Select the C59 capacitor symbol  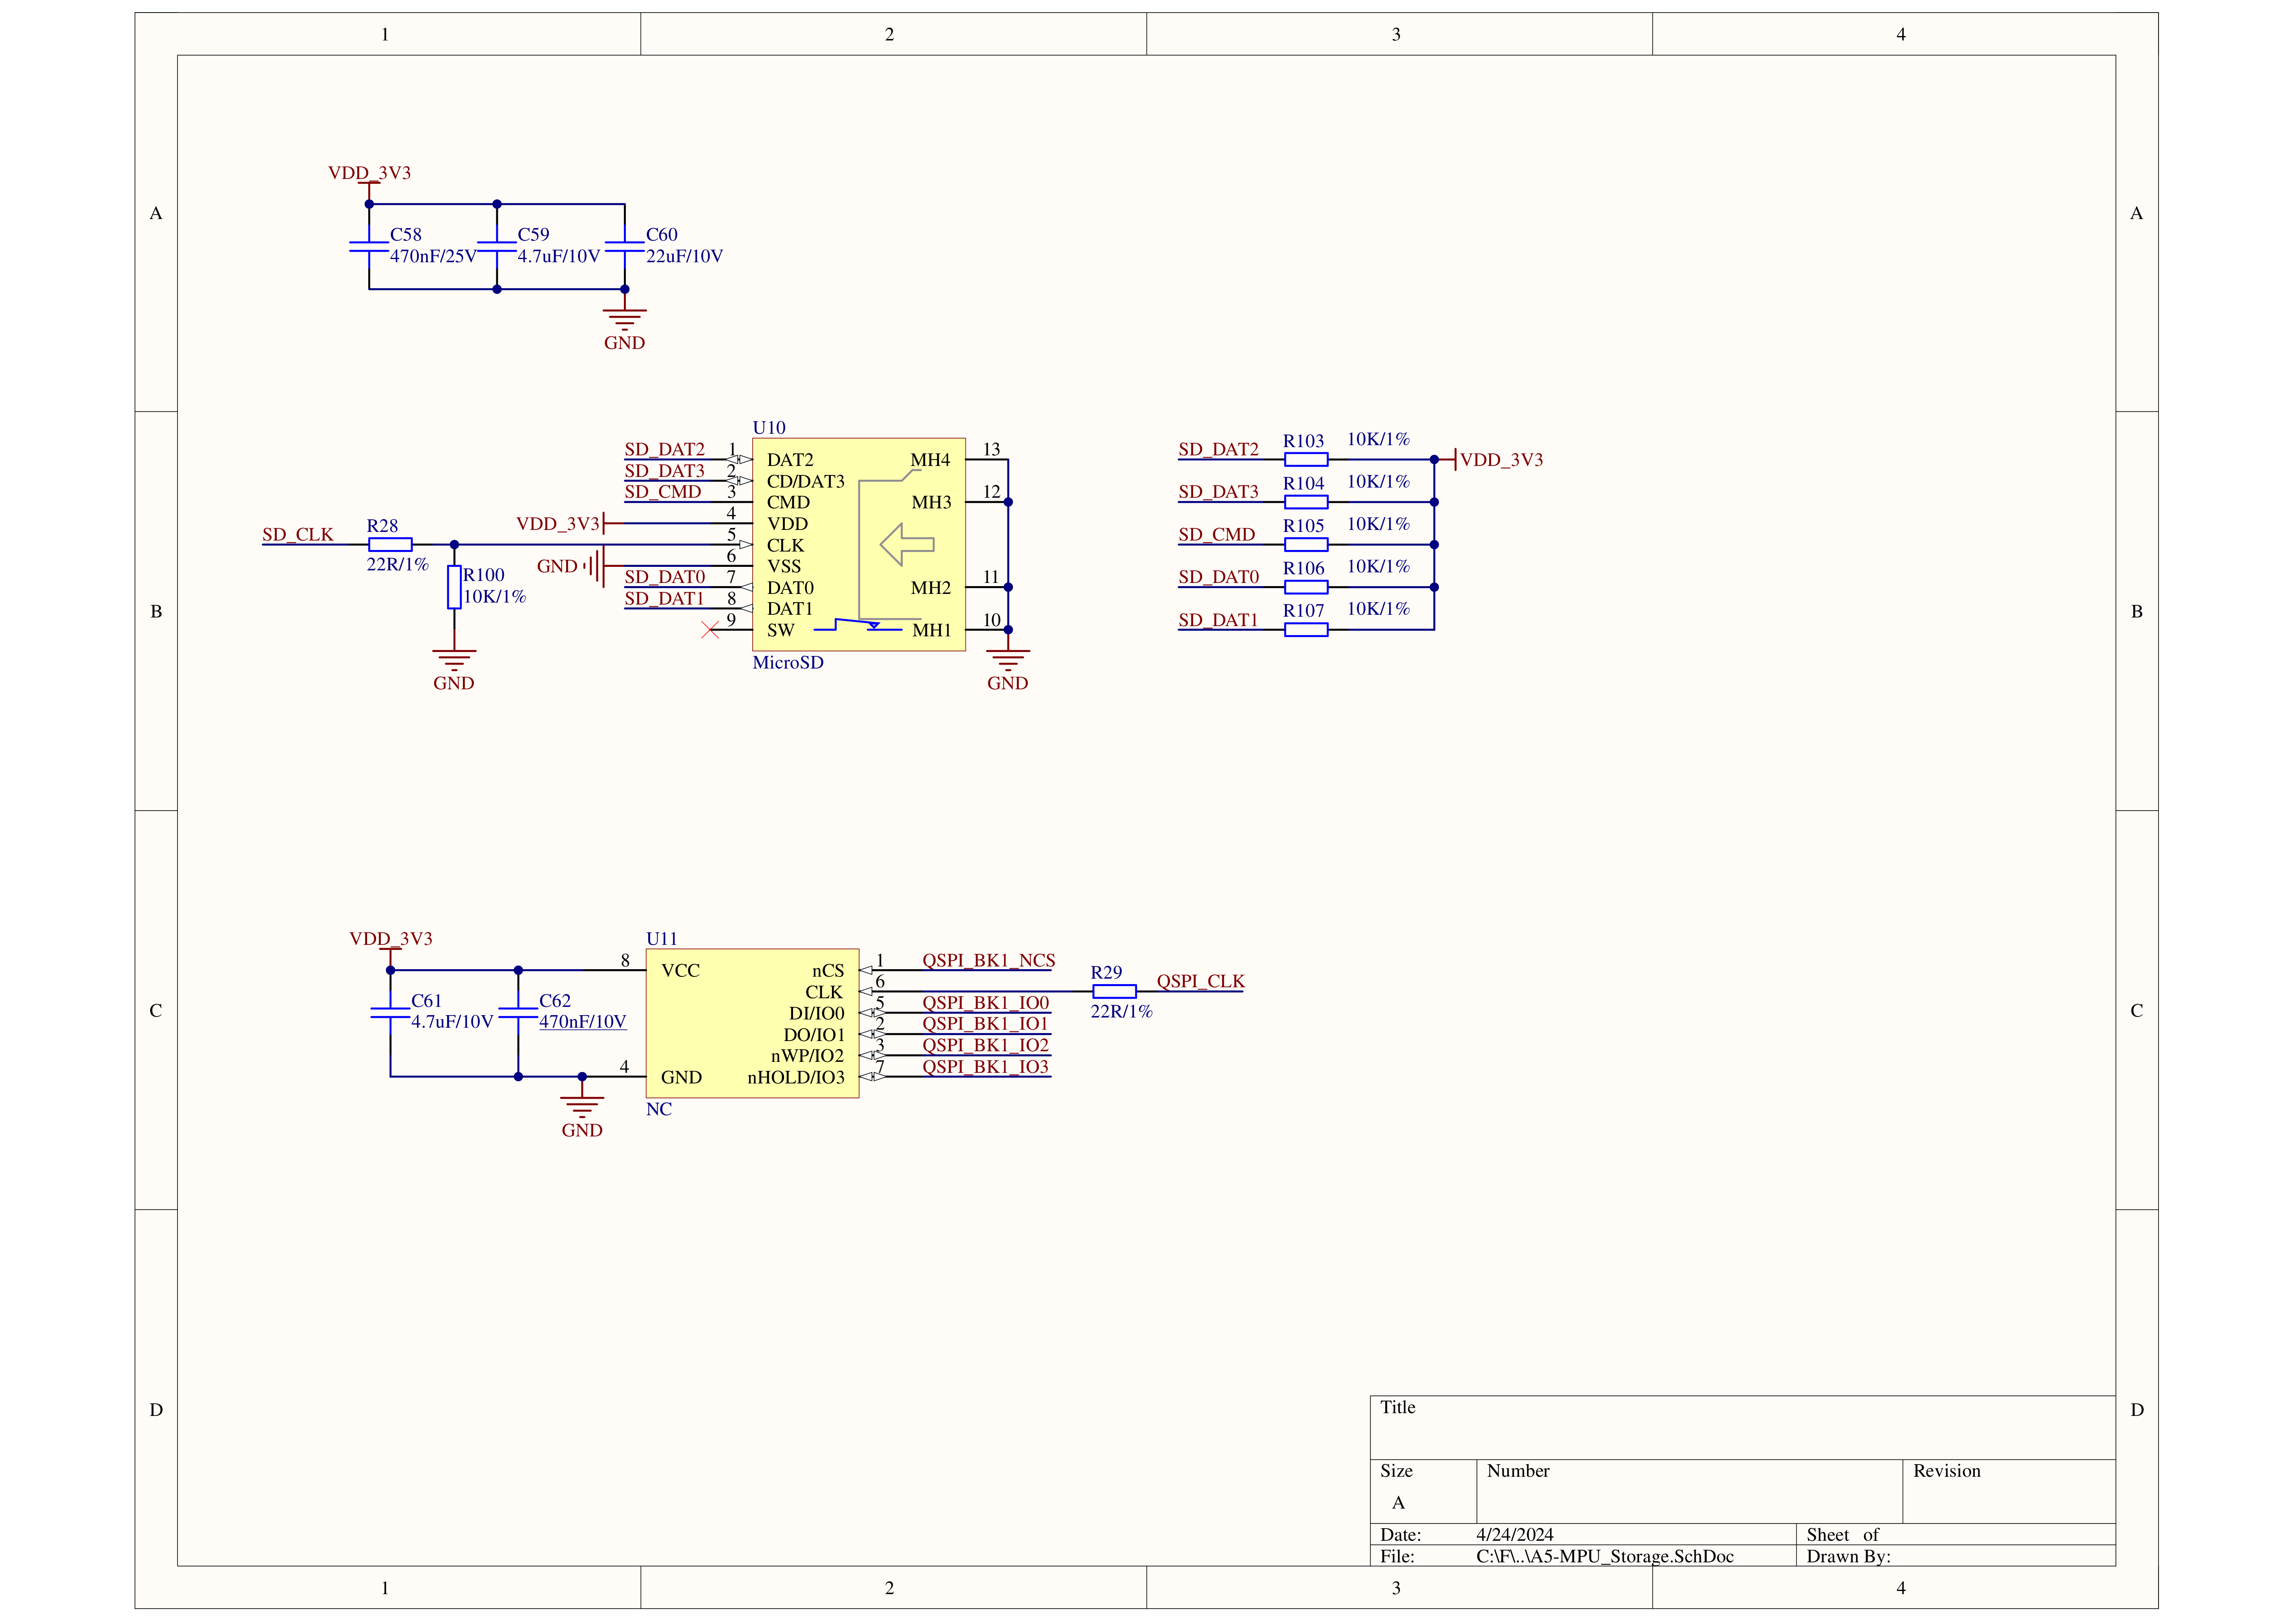[497, 246]
